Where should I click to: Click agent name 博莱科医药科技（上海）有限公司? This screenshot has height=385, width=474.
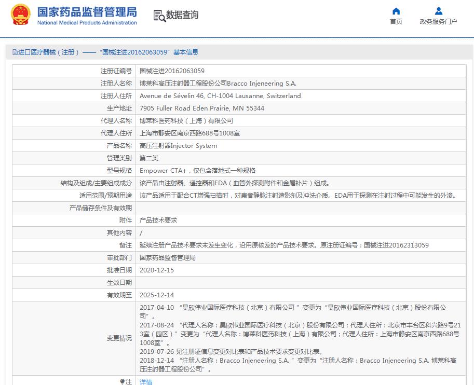coord(186,121)
